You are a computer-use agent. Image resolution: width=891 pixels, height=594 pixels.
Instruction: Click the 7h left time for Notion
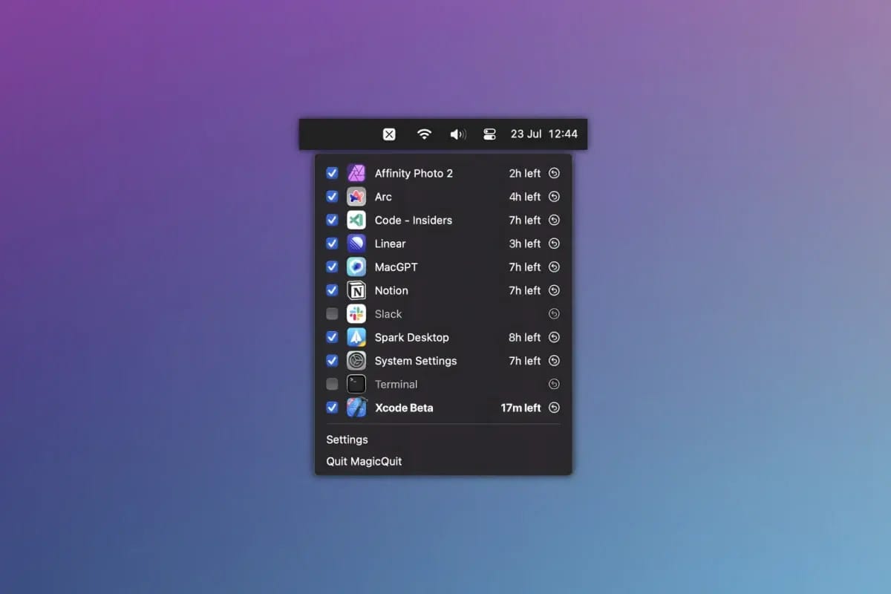pyautogui.click(x=525, y=290)
